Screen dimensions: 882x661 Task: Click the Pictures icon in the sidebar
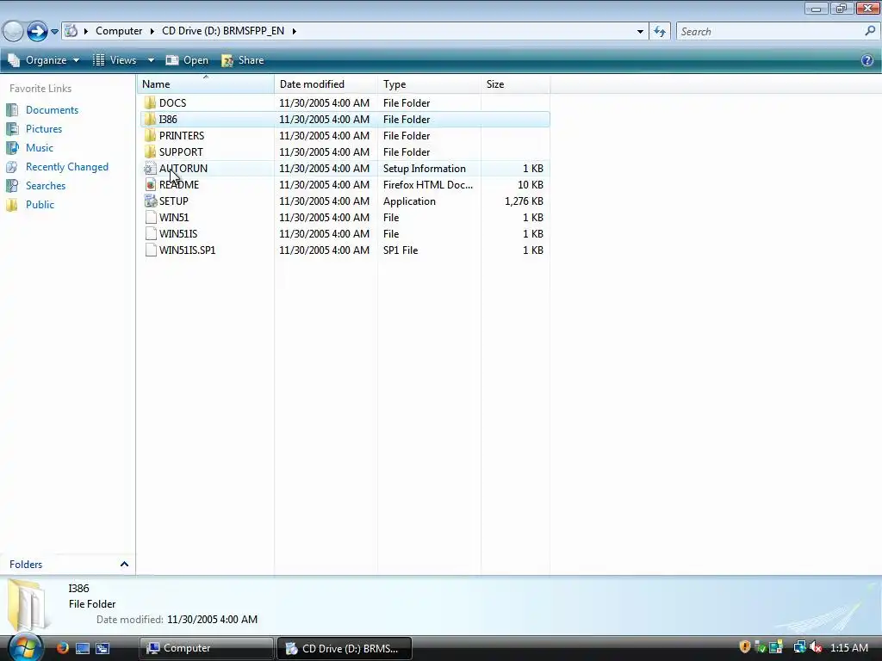[12, 129]
